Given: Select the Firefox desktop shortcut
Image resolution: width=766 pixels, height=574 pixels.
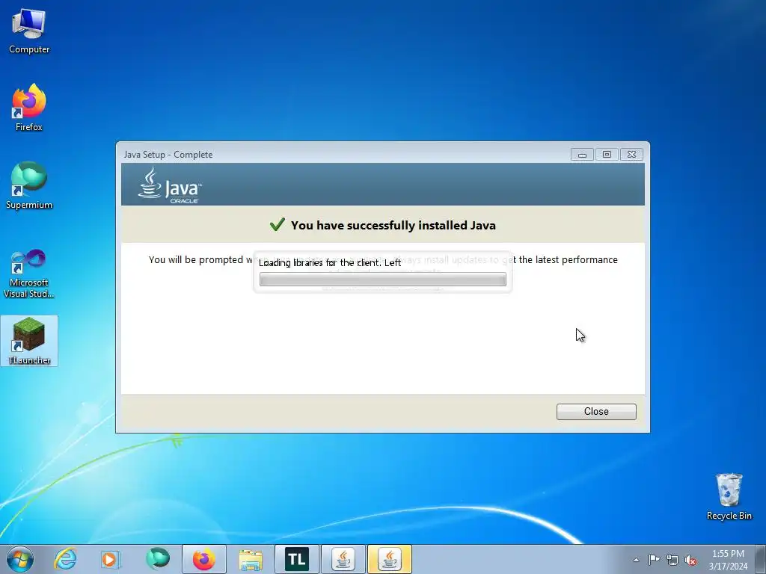Looking at the screenshot, I should 29,108.
